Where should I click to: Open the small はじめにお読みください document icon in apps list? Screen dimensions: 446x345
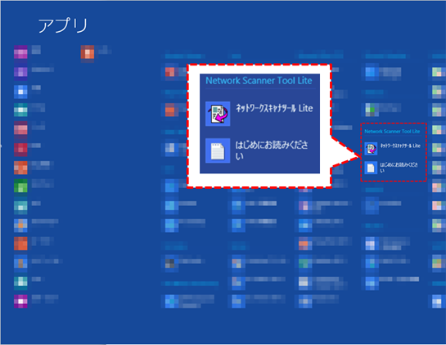(x=371, y=168)
